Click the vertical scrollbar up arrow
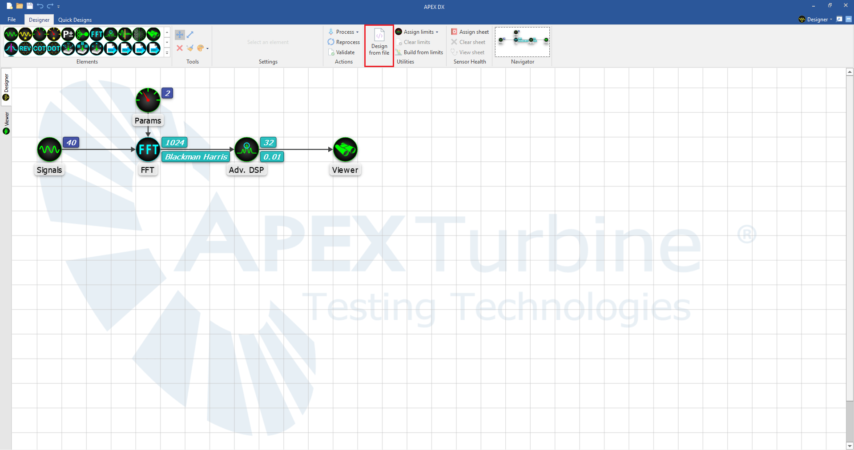The width and height of the screenshot is (854, 450). pos(850,72)
